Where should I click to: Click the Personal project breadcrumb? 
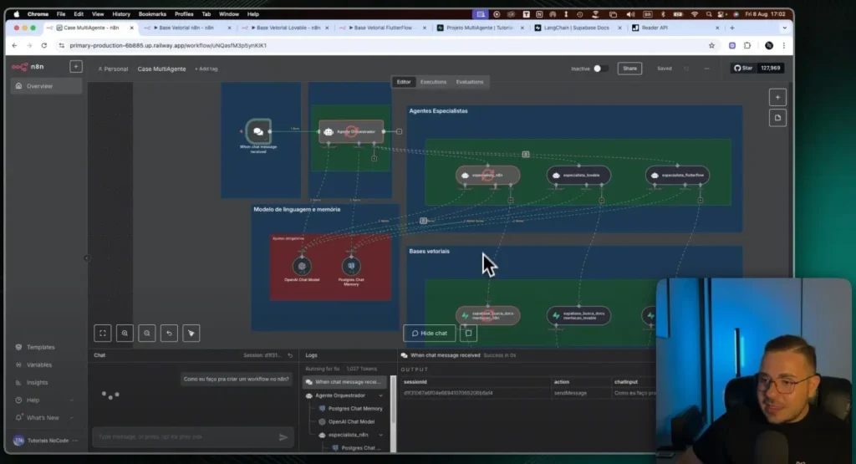click(113, 69)
